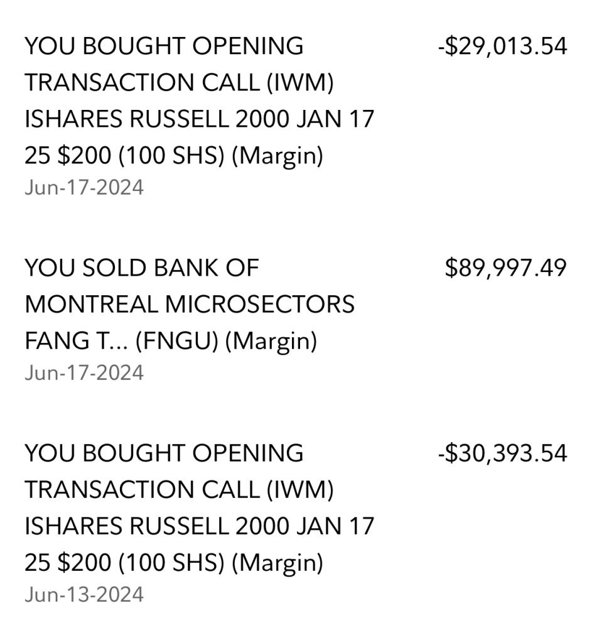Click (Margin) in the -$29,013.54 IWM purchase
The width and height of the screenshot is (592, 628).
coord(277,156)
